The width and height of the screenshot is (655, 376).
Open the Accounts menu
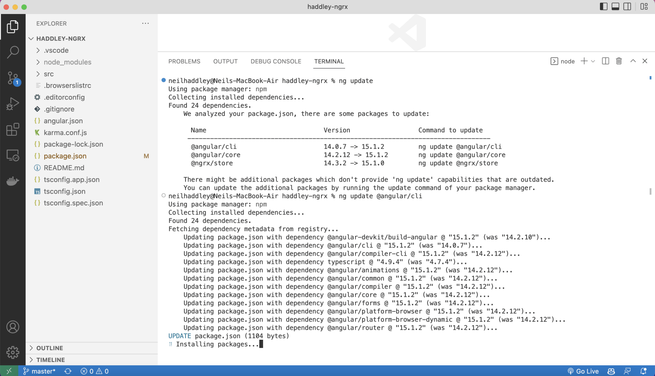click(x=13, y=327)
